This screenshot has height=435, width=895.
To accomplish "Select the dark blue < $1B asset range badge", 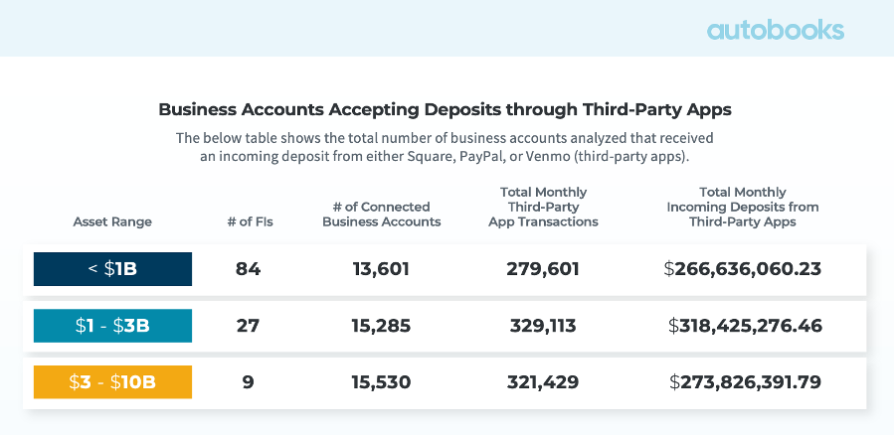I will pyautogui.click(x=112, y=269).
